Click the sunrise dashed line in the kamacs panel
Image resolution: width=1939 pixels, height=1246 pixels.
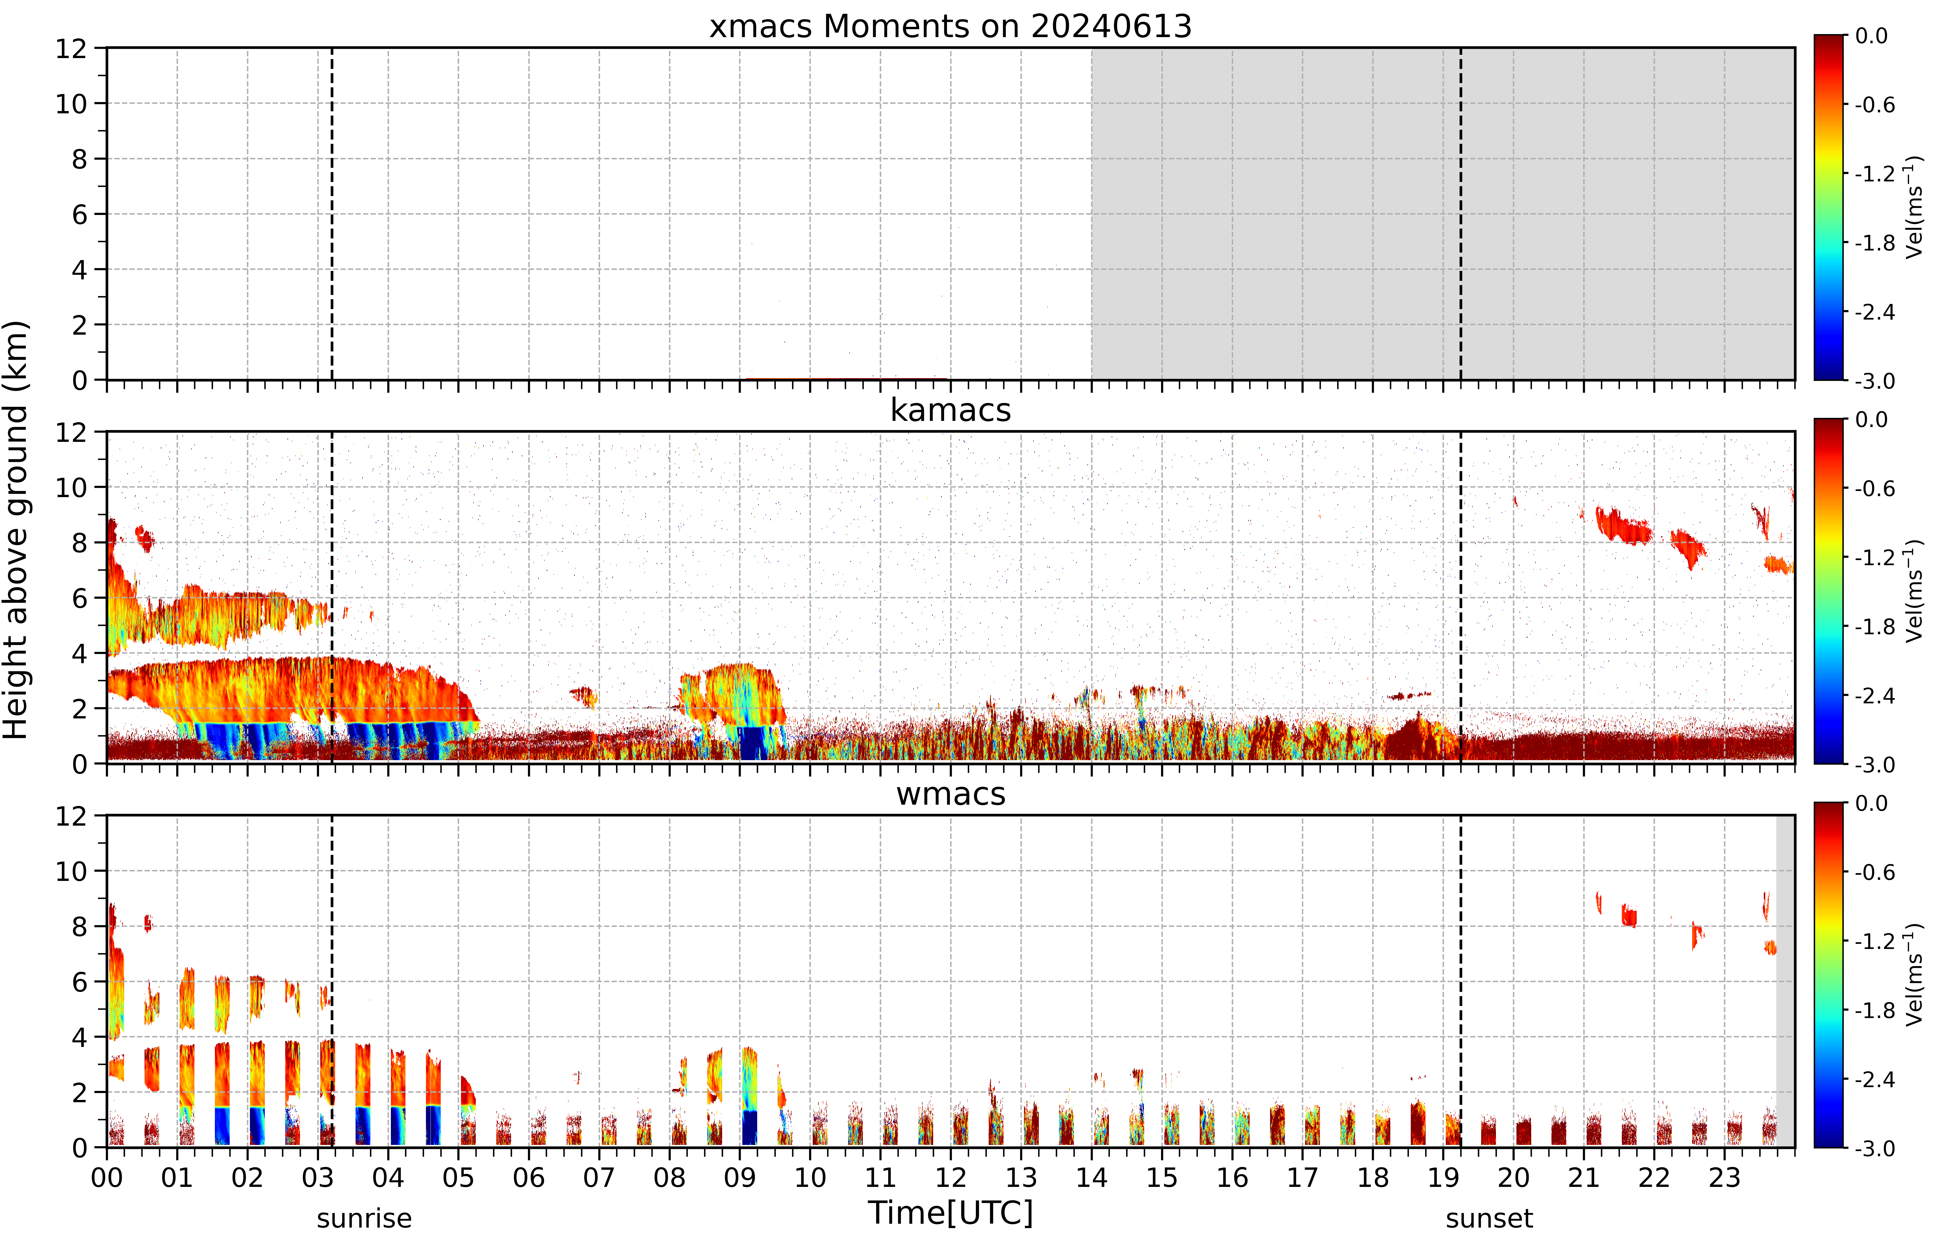coord(332,597)
